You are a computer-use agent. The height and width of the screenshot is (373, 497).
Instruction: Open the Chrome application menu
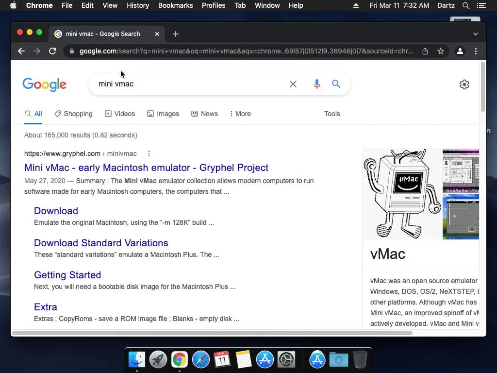pos(39,5)
